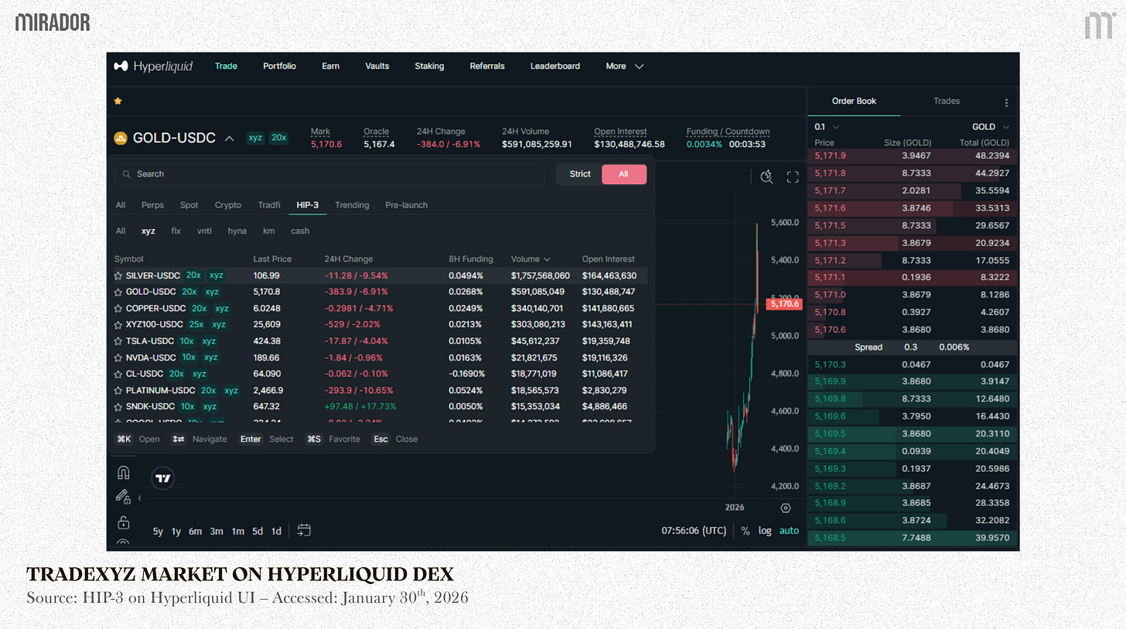Image resolution: width=1126 pixels, height=629 pixels.
Task: Toggle log scale on chart
Action: pyautogui.click(x=765, y=531)
